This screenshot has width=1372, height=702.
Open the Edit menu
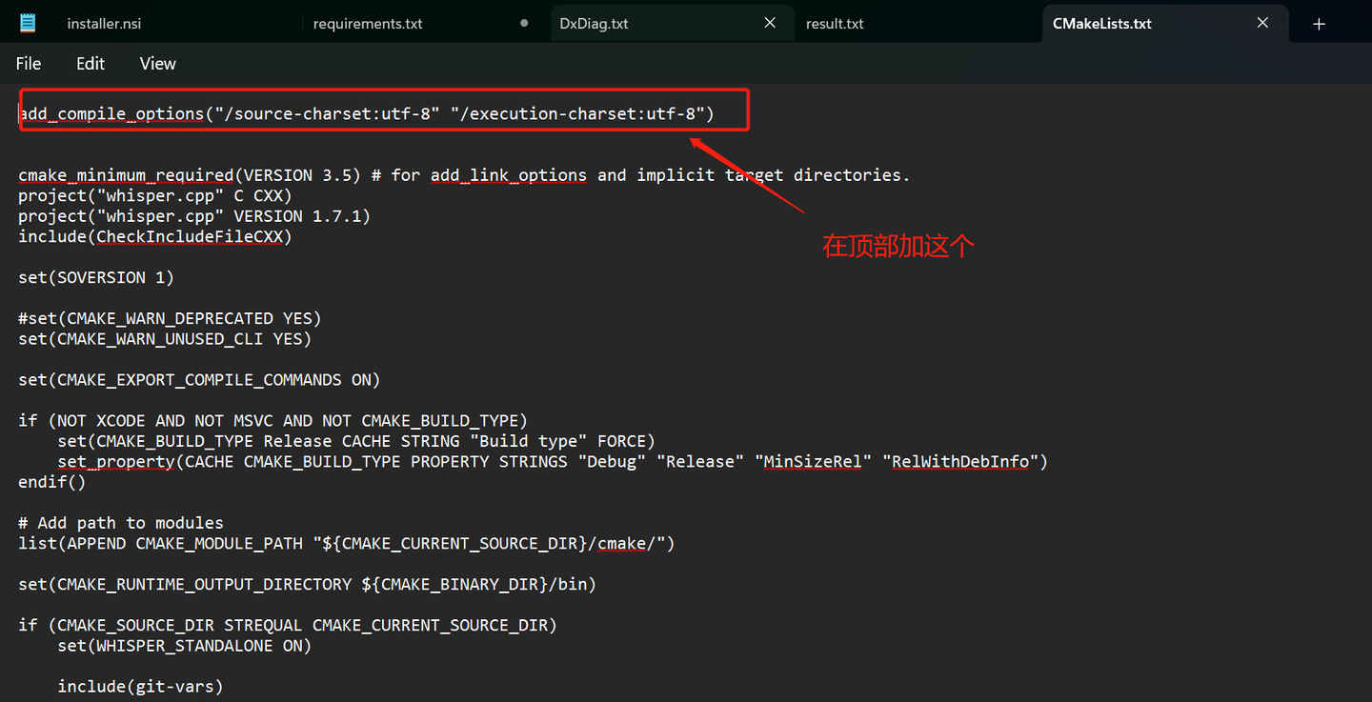91,64
